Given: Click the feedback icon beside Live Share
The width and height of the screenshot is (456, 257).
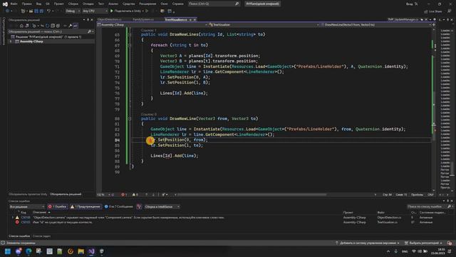Looking at the screenshot, I should tap(449, 11).
